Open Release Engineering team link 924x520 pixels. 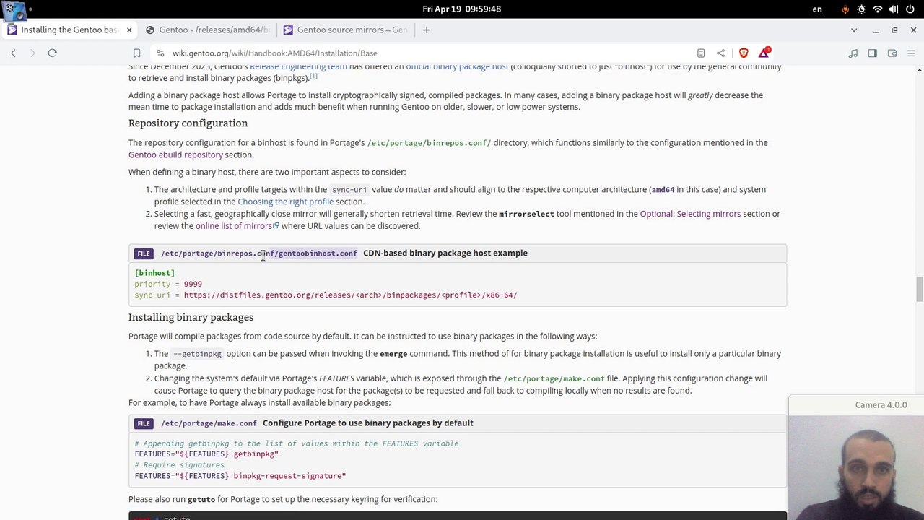298,66
